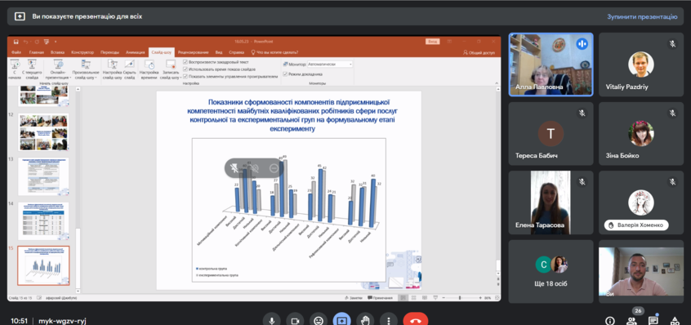Open the Монитор Автоматически combo box
The image size is (691, 325).
(x=330, y=65)
